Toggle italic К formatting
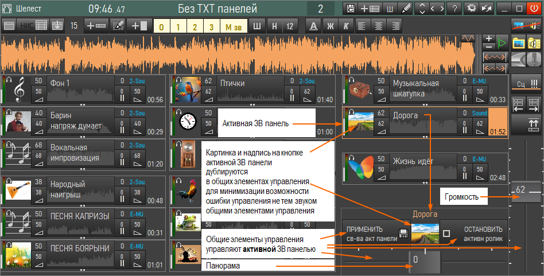The image size is (544, 276). (x=346, y=26)
